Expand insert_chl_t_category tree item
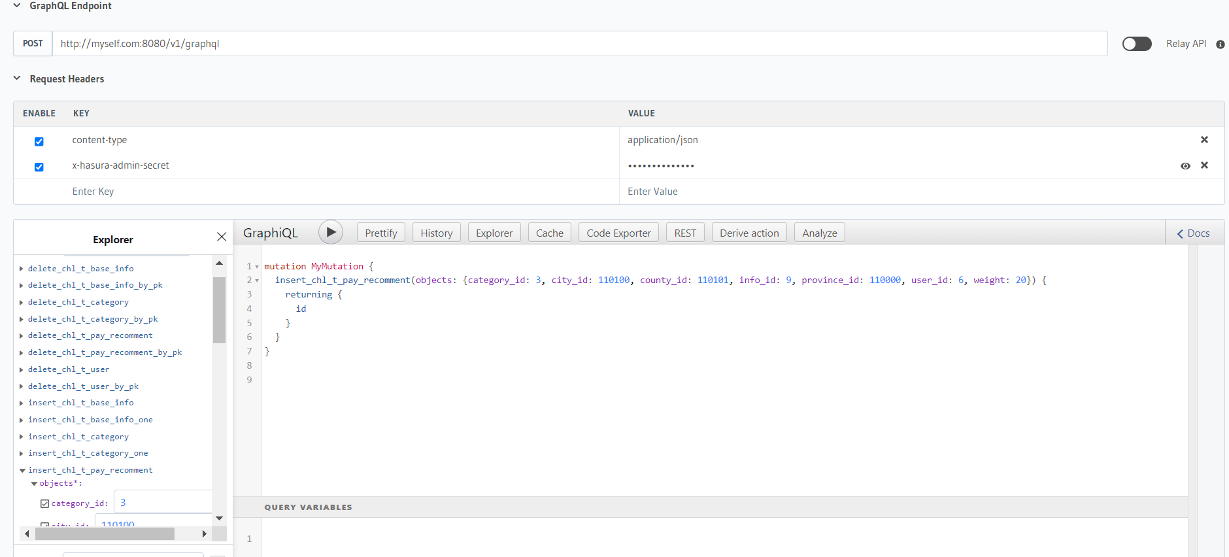 click(x=22, y=437)
